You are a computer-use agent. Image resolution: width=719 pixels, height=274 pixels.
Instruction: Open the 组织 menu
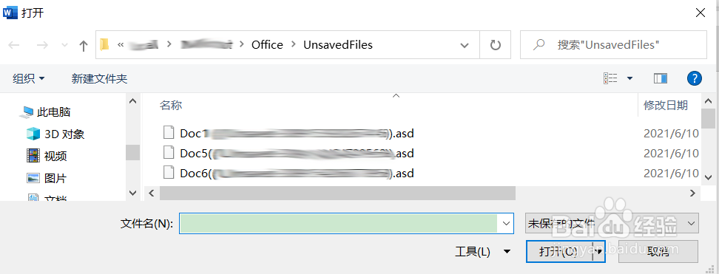[x=28, y=78]
